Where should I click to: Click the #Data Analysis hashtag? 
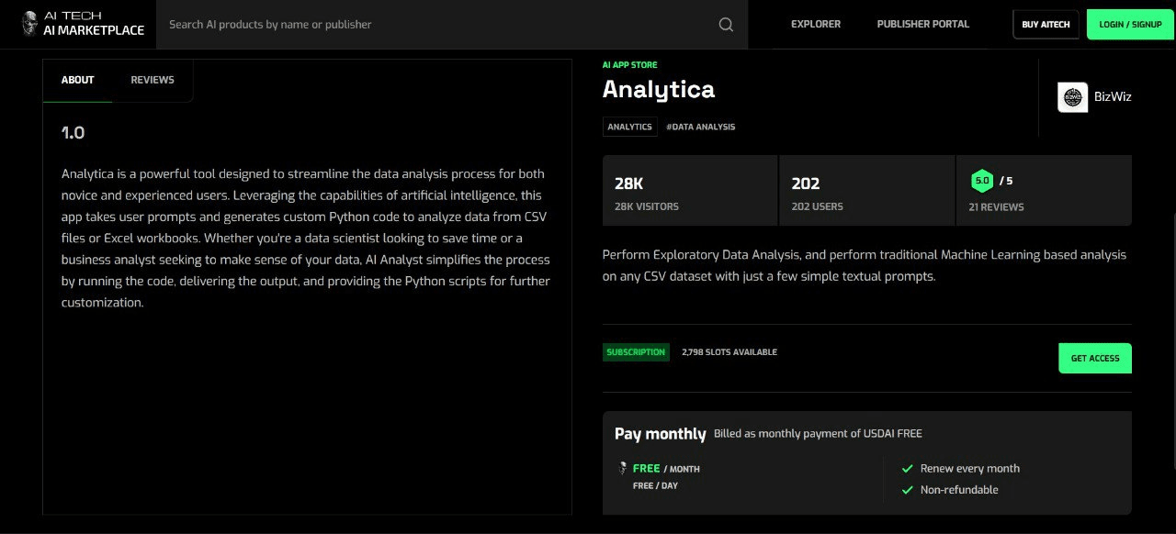pyautogui.click(x=700, y=127)
